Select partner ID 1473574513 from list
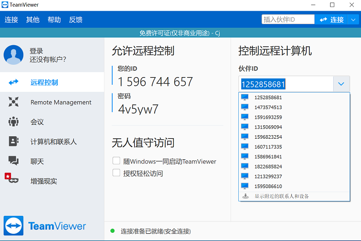This screenshot has width=361, height=241. tap(268, 107)
